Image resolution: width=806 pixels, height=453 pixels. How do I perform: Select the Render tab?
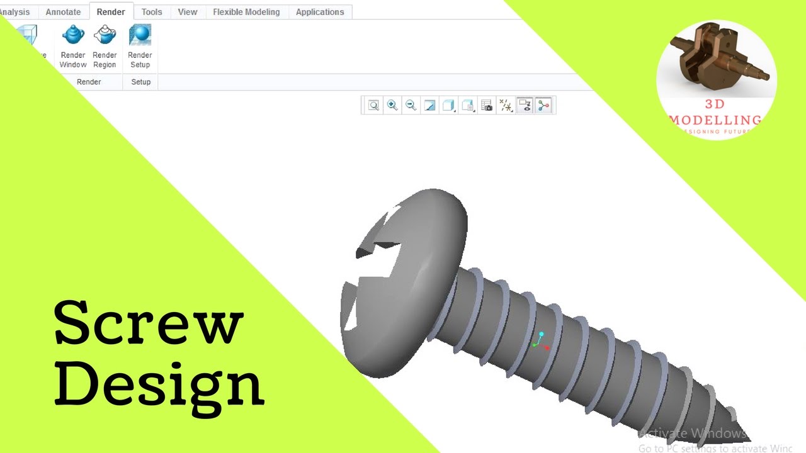tap(111, 12)
